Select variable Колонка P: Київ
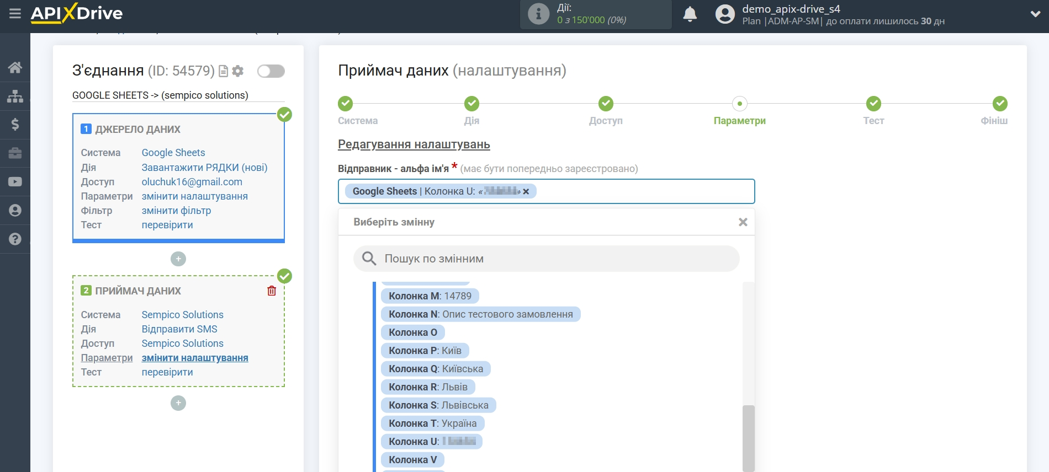Viewport: 1049px width, 472px height. pos(425,351)
